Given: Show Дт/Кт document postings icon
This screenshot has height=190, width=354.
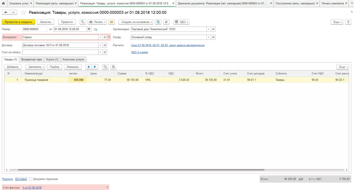Looking at the screenshot, I should point(83,22).
